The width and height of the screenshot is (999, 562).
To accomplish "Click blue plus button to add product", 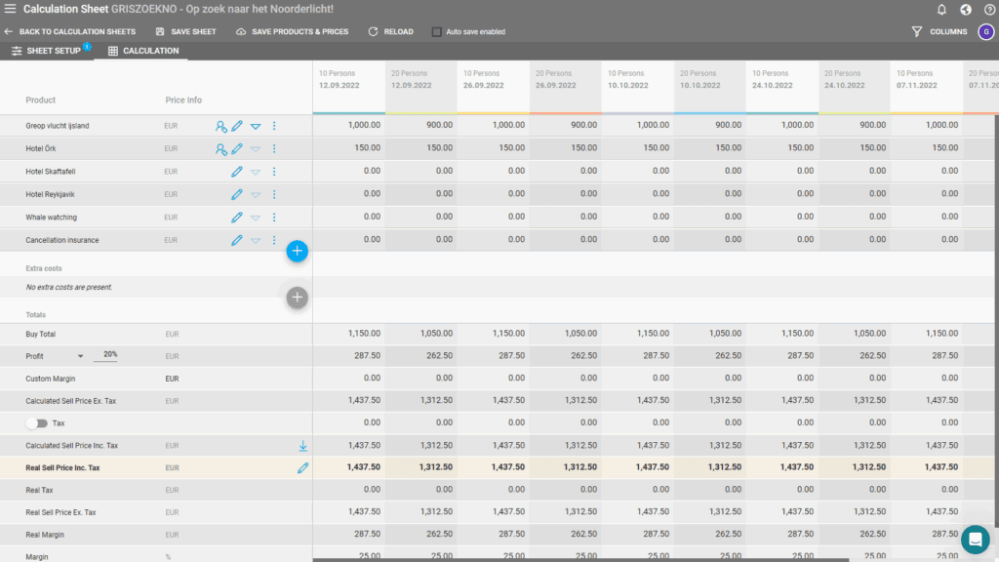I will click(298, 252).
